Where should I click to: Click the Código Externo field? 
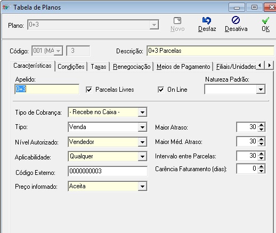pos(108,171)
